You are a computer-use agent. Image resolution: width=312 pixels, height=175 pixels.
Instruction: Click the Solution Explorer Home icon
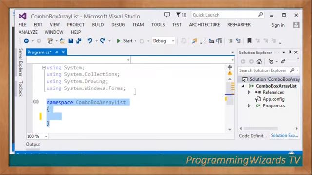[x=259, y=62]
